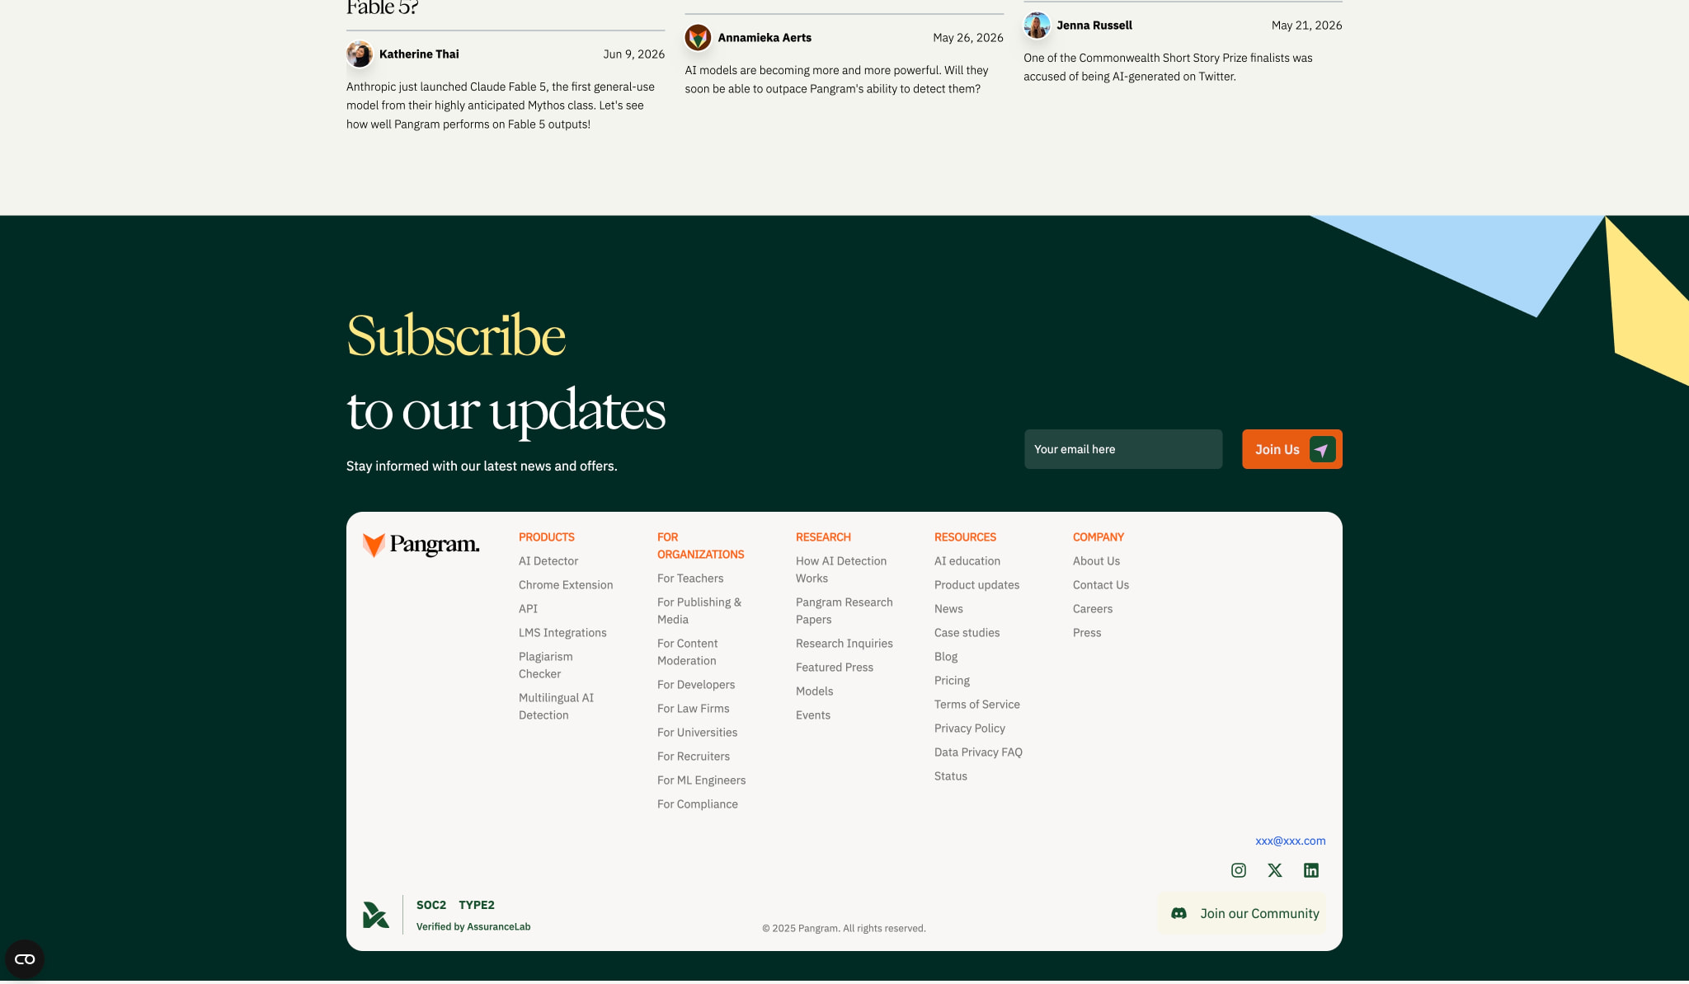Click the PRODUCTS column heading

coord(547,537)
